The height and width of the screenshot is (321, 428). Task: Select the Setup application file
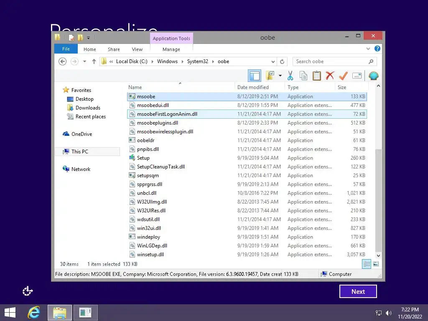pos(247,158)
